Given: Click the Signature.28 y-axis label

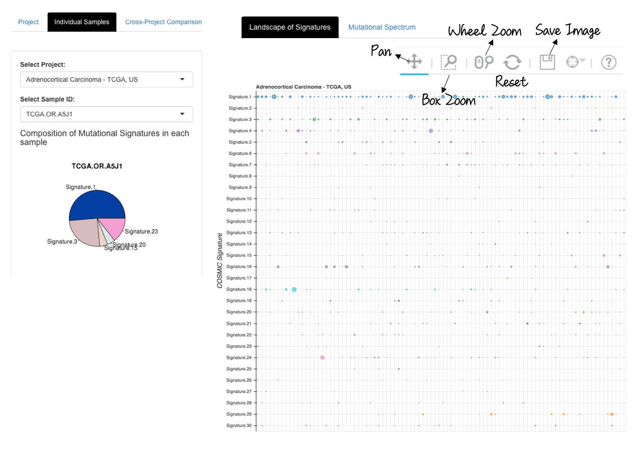Looking at the screenshot, I should pyautogui.click(x=238, y=403).
